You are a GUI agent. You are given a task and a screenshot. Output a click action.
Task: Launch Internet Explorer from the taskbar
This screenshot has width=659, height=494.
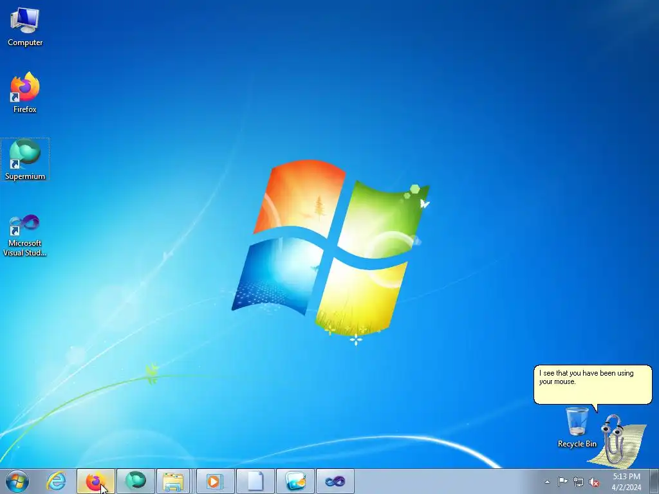click(57, 481)
